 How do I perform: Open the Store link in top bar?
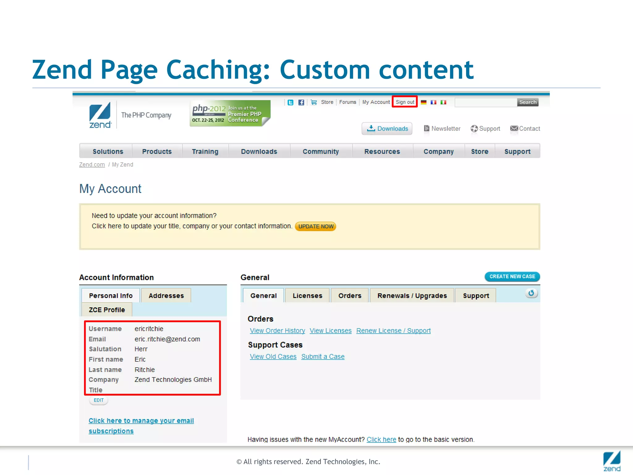tap(327, 102)
